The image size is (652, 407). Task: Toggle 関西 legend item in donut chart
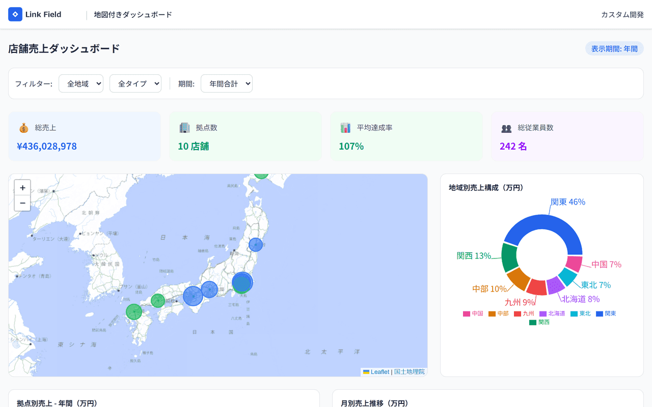[x=539, y=322]
